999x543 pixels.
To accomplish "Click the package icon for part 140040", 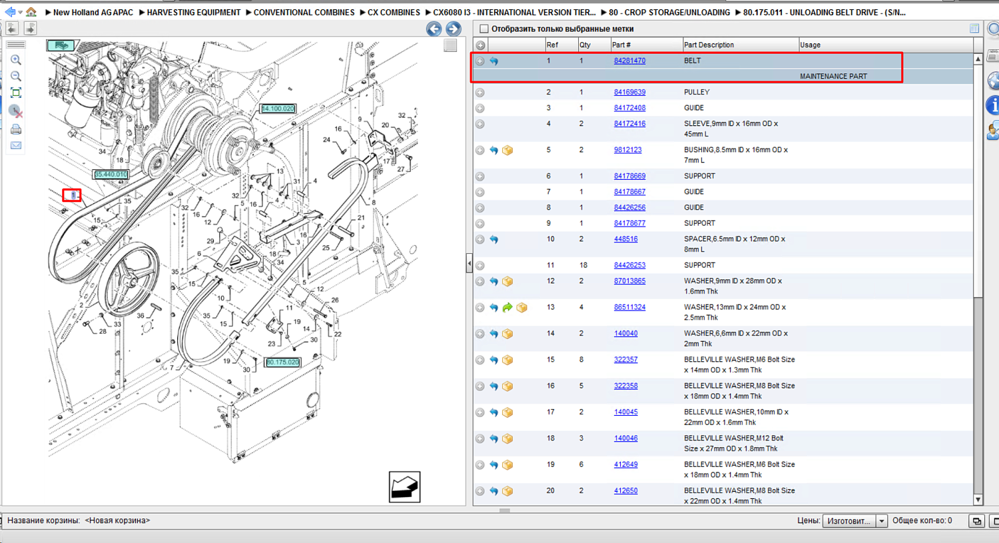I will point(507,334).
